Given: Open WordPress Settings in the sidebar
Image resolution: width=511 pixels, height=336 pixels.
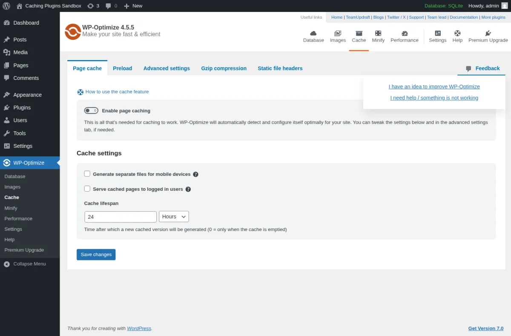Looking at the screenshot, I should point(30,146).
